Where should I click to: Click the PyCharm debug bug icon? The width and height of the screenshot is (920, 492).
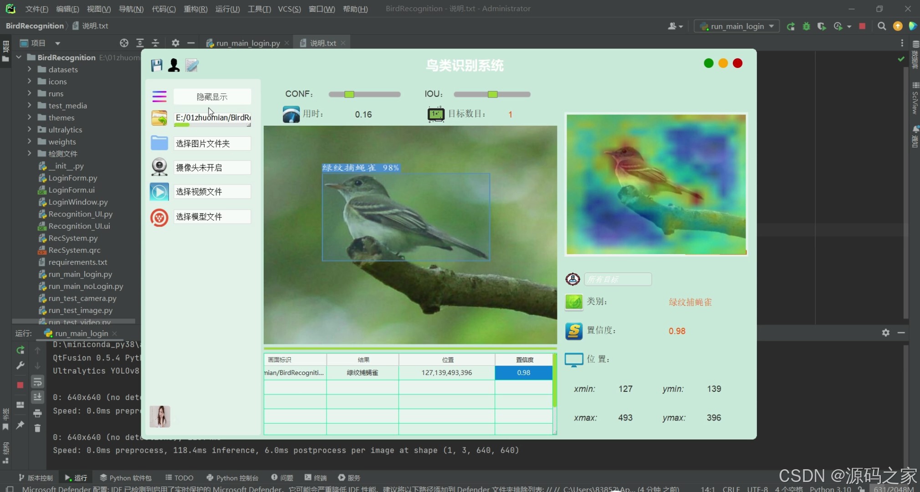pyautogui.click(x=806, y=26)
